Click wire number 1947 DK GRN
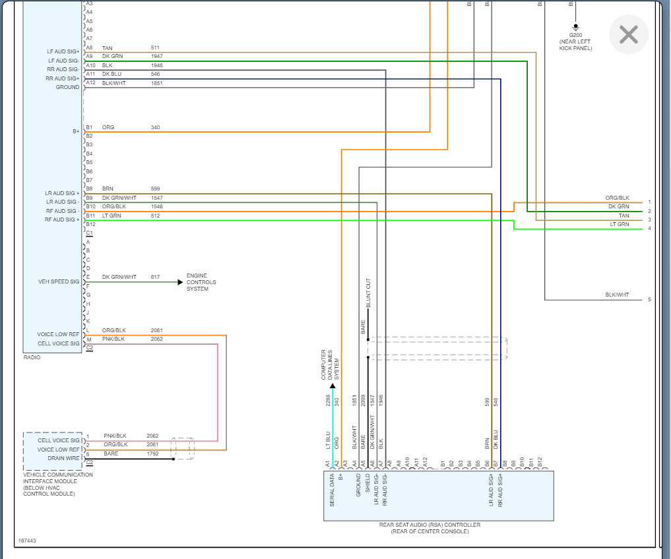Screen dimensions: 671x559 point(156,57)
